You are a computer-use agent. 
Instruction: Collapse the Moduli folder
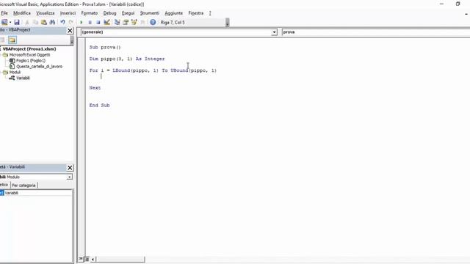pos(1,72)
